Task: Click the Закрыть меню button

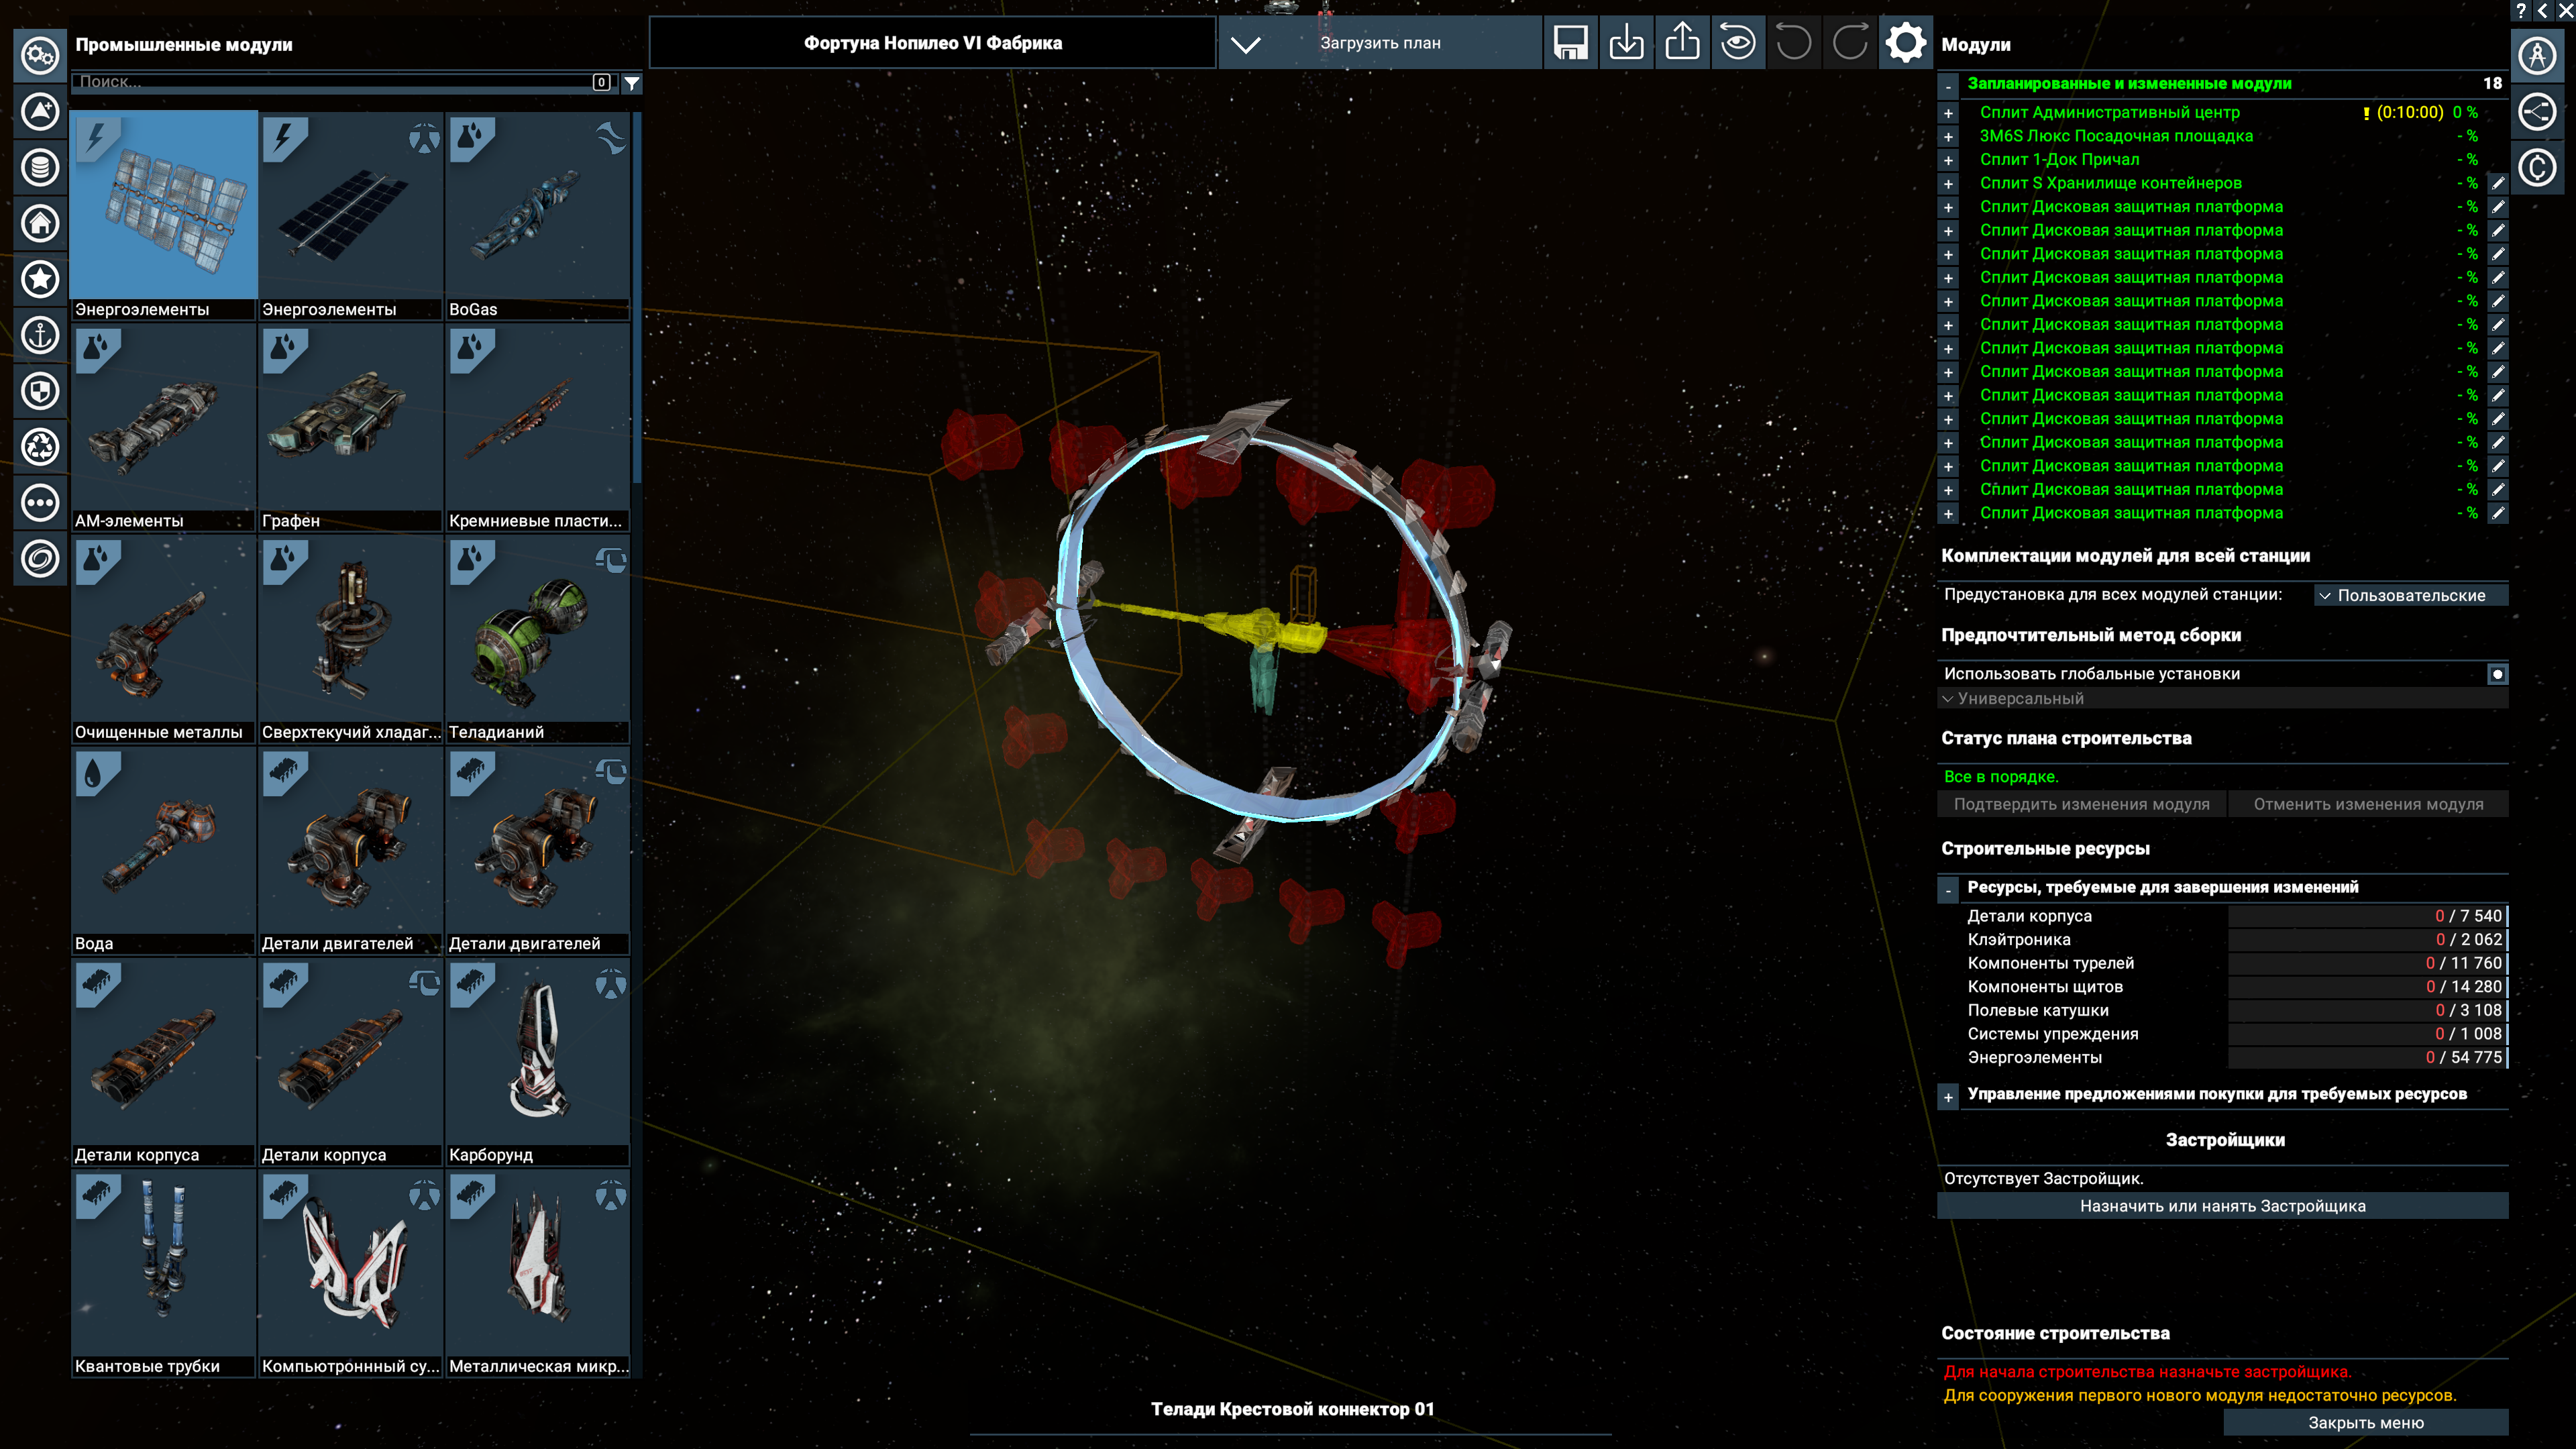Action: pyautogui.click(x=2365, y=1422)
